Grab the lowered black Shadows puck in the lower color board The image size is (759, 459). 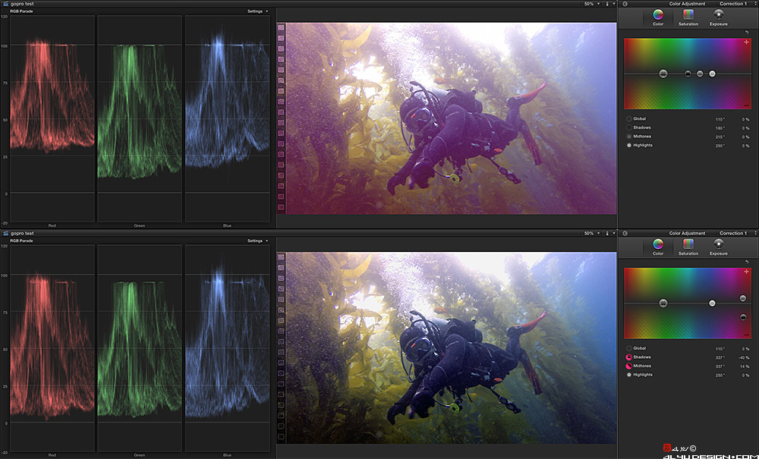point(743,317)
